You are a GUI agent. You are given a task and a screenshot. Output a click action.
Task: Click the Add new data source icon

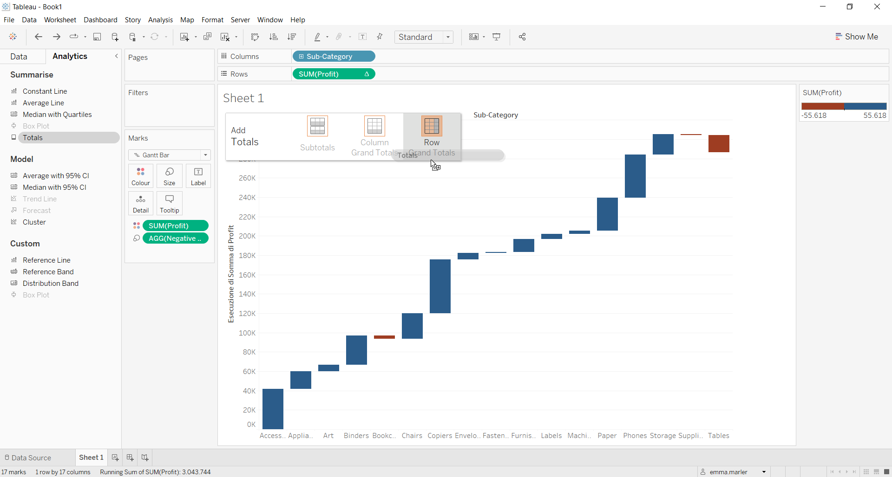[x=115, y=37]
